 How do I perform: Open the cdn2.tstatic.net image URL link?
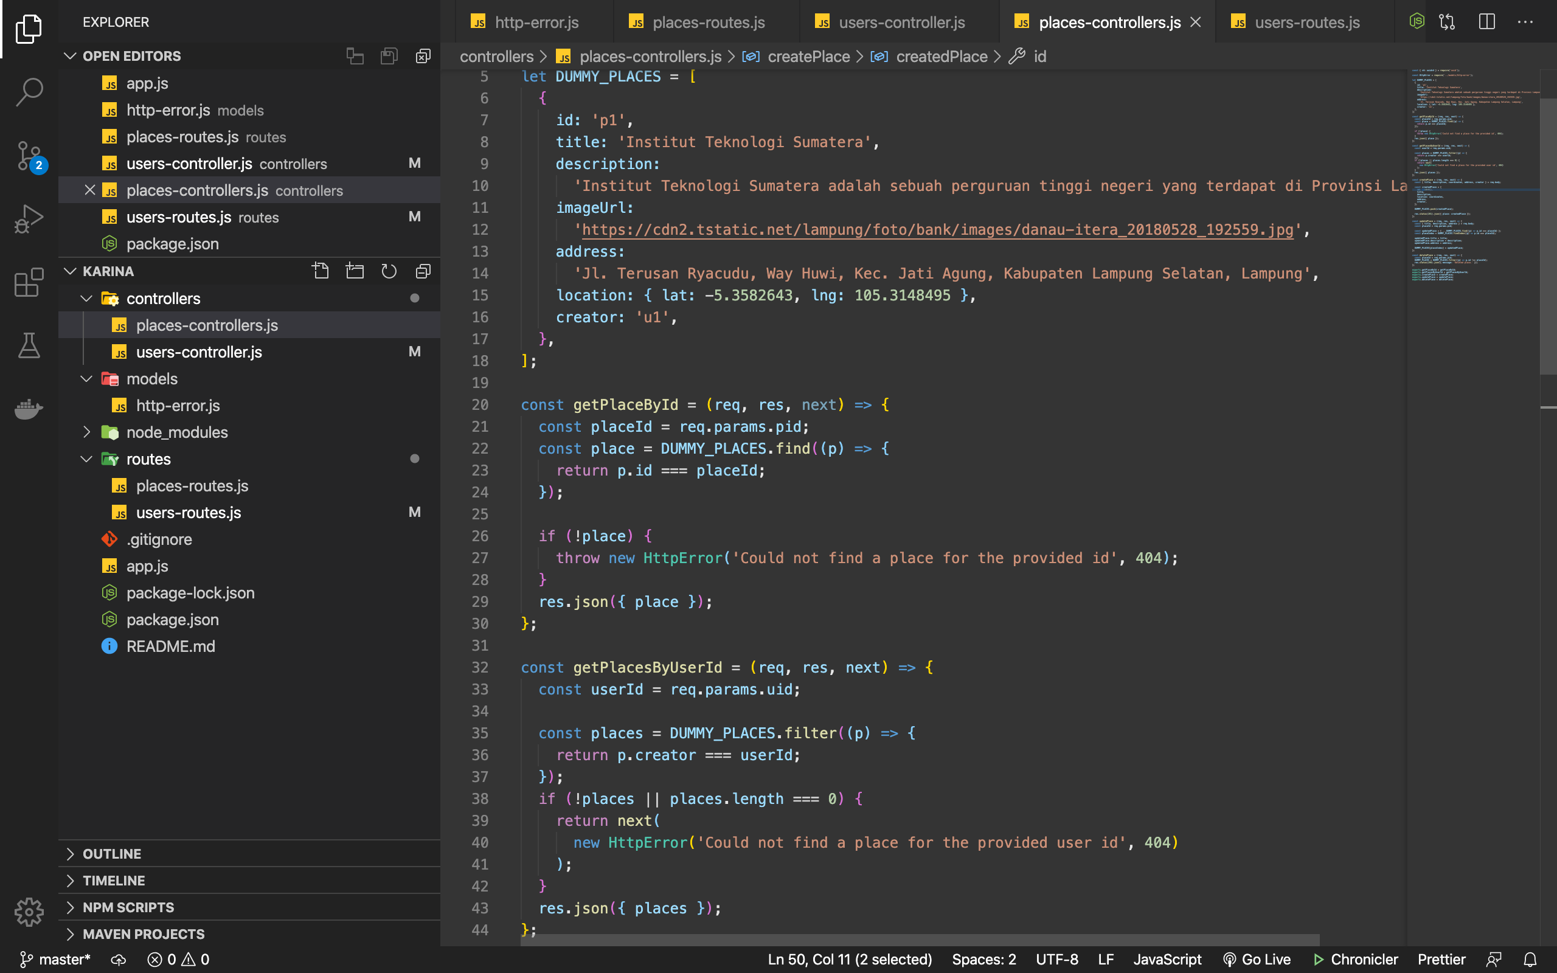pyautogui.click(x=937, y=230)
